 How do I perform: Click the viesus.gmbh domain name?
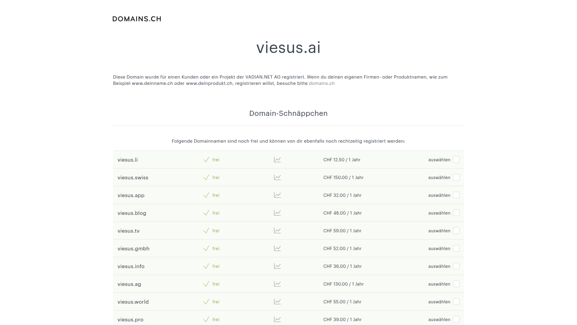pyautogui.click(x=133, y=249)
